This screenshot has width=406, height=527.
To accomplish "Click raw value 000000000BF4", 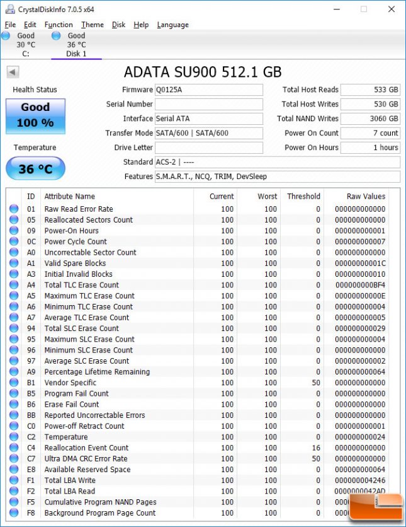I will tap(360, 285).
